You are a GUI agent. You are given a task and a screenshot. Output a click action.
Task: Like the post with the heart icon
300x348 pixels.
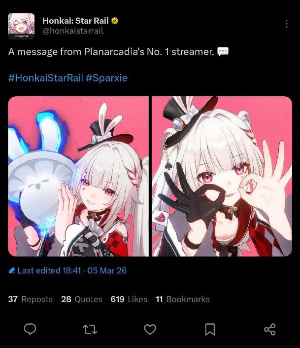(150, 329)
